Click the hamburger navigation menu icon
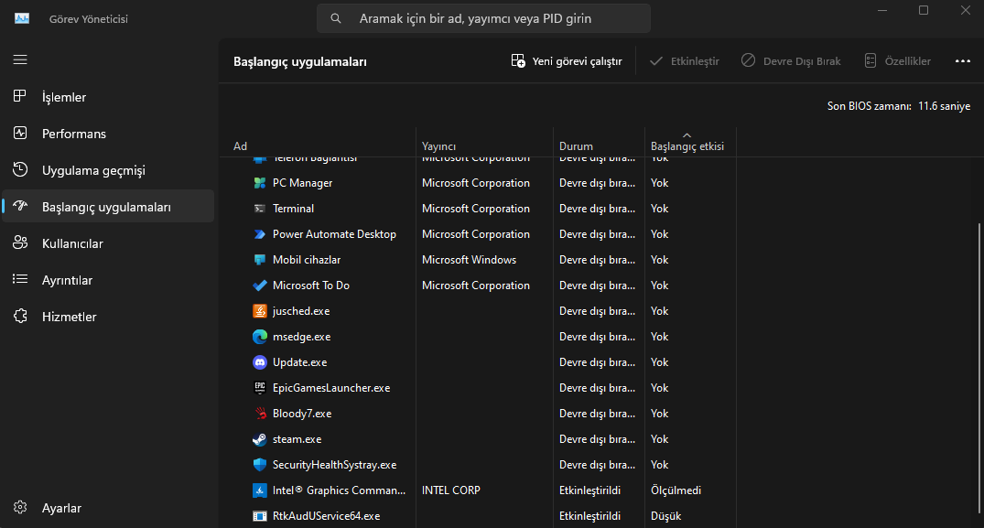Image resolution: width=984 pixels, height=528 pixels. tap(20, 59)
